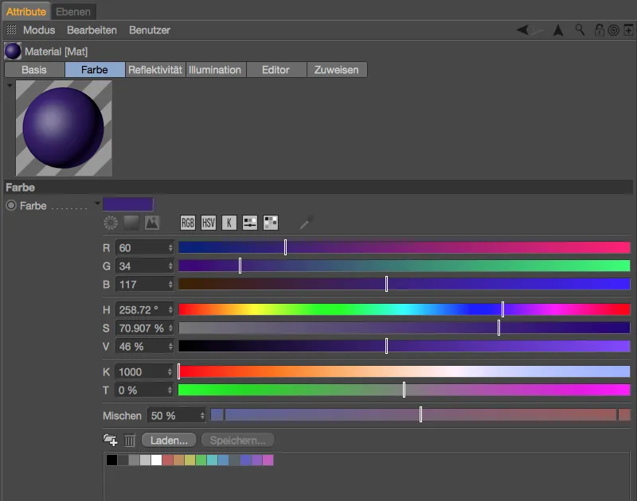
Task: Pick the black swatch in the palette
Action: click(x=111, y=460)
